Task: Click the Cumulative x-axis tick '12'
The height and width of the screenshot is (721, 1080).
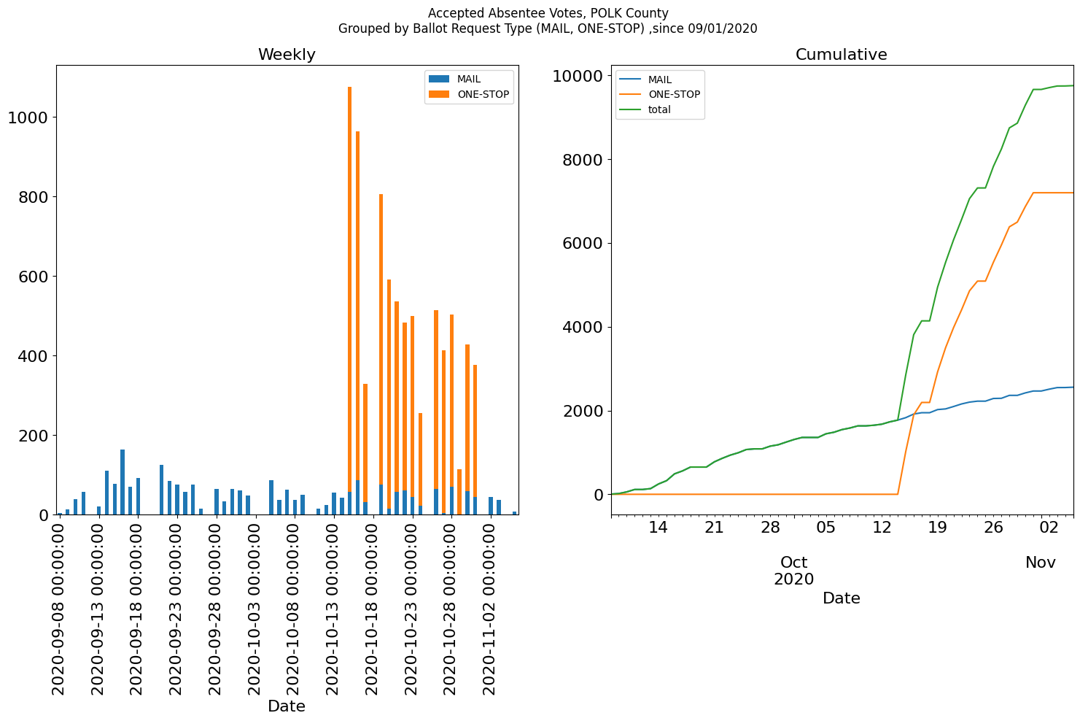Action: coord(882,527)
